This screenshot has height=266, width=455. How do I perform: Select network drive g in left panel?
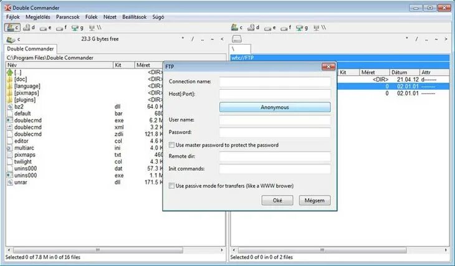[77, 27]
